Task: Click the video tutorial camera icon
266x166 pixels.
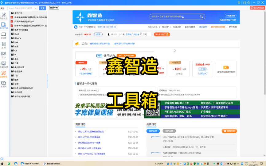Action: 226,67
